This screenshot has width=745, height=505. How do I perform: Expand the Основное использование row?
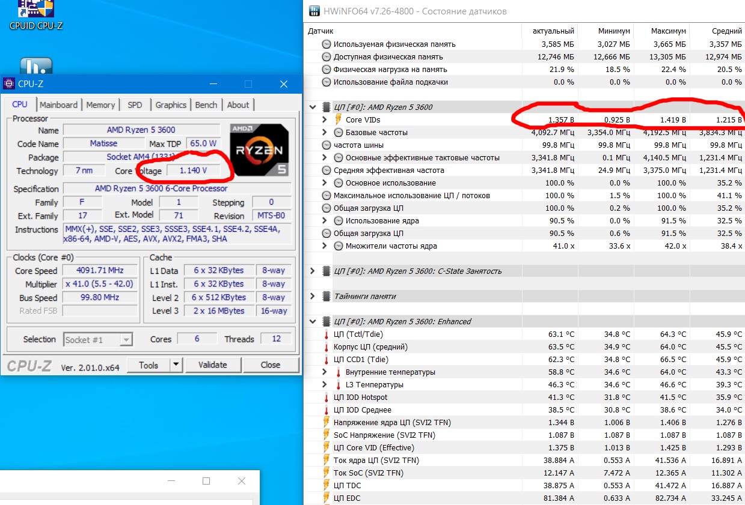coord(325,183)
